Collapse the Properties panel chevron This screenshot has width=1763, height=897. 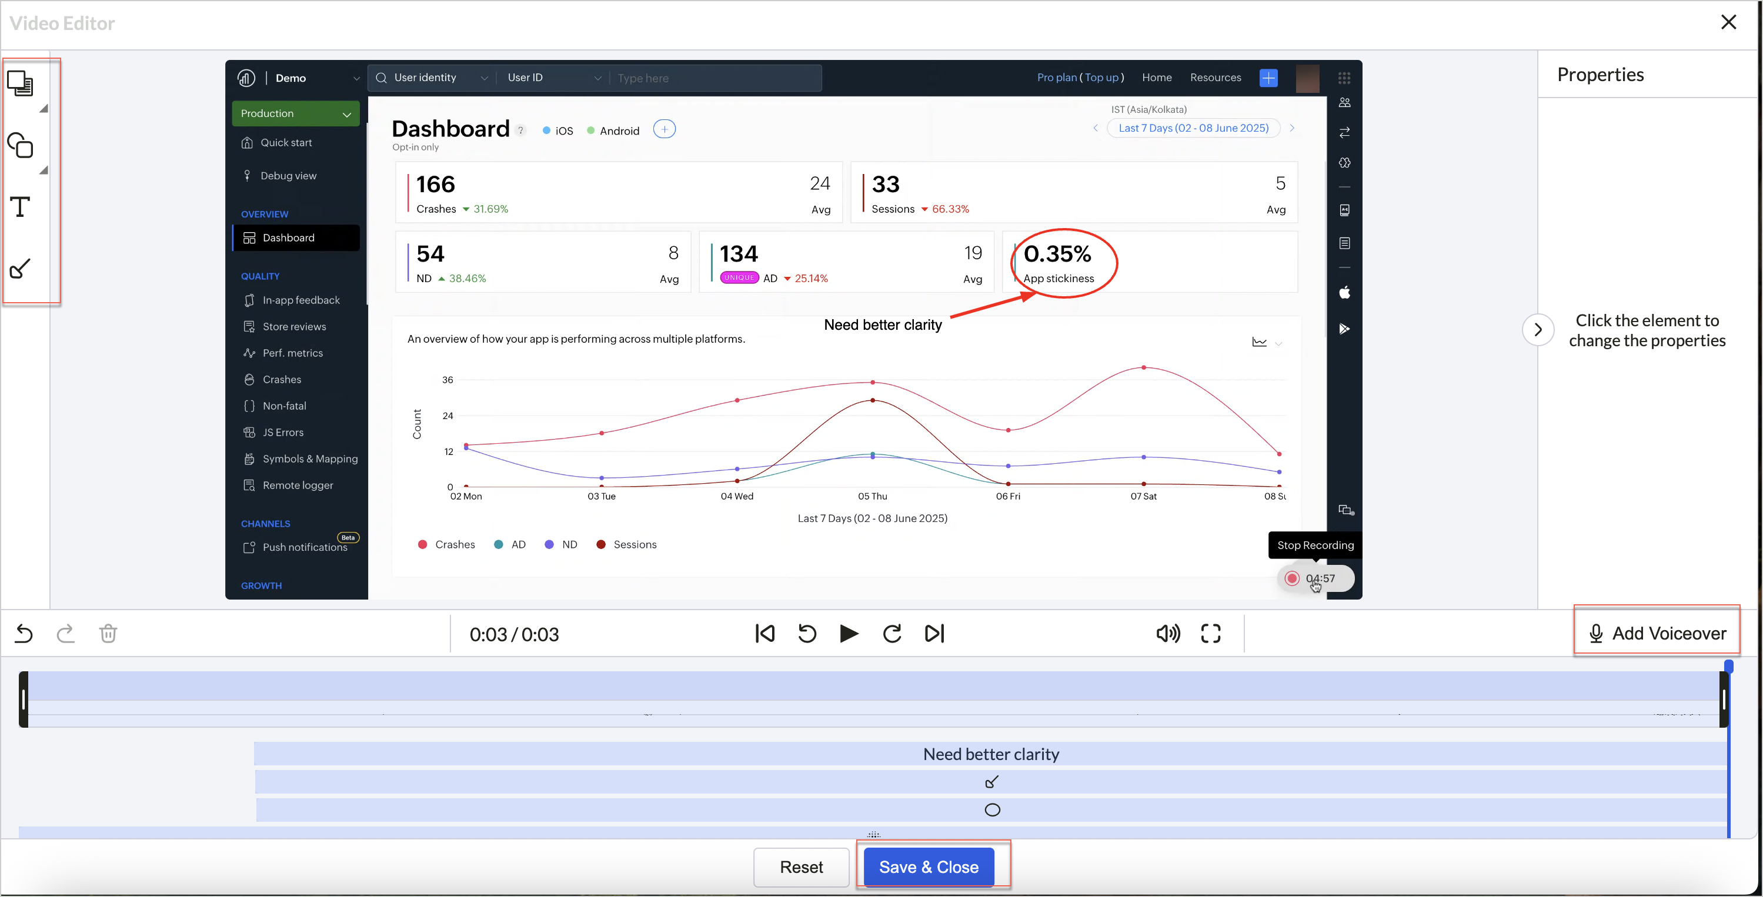point(1538,330)
